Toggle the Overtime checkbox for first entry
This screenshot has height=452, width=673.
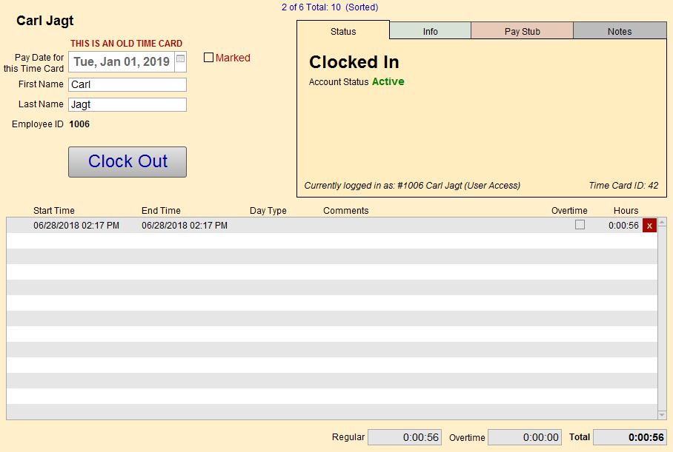coord(580,225)
